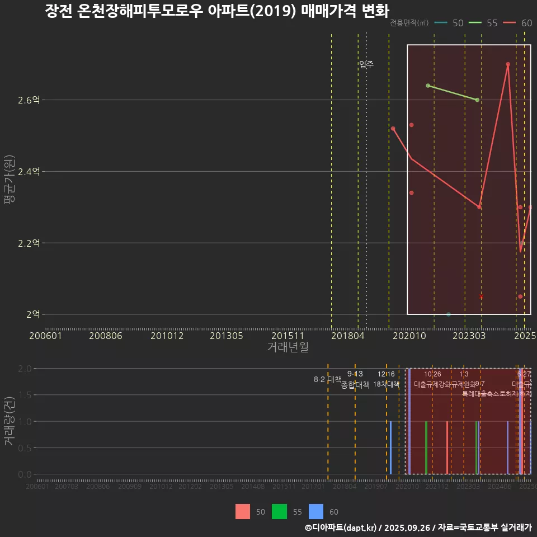Select the 12·16 18차대책 annotation
The height and width of the screenshot is (537, 537).
386,379
